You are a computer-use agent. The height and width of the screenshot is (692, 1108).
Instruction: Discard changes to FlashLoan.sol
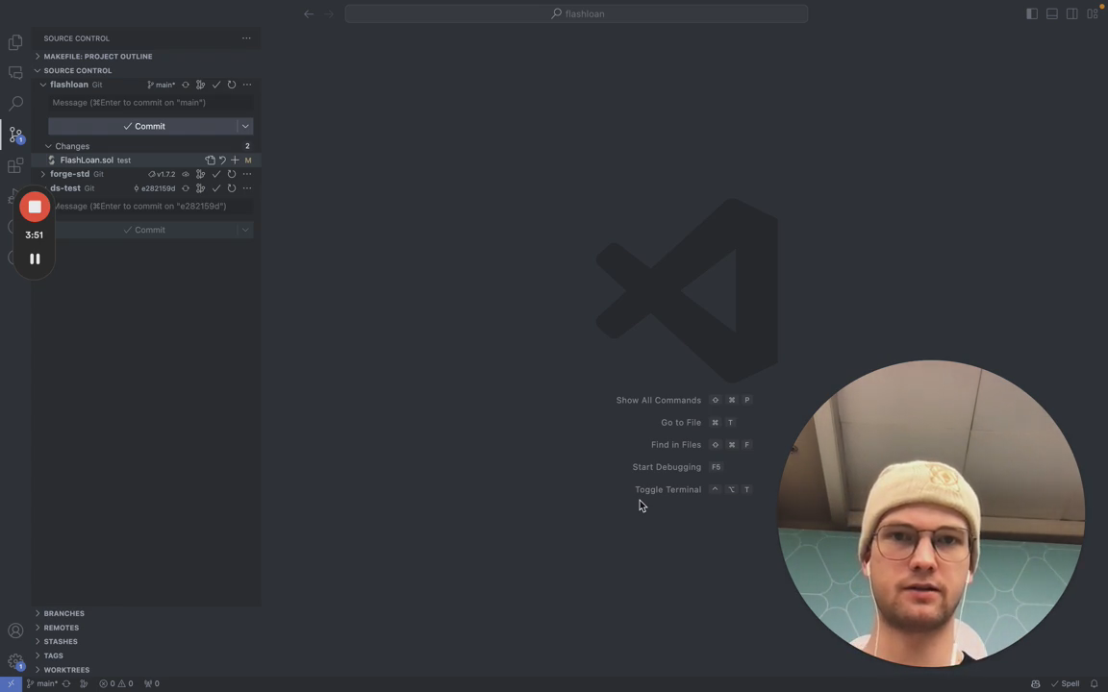pyautogui.click(x=222, y=161)
